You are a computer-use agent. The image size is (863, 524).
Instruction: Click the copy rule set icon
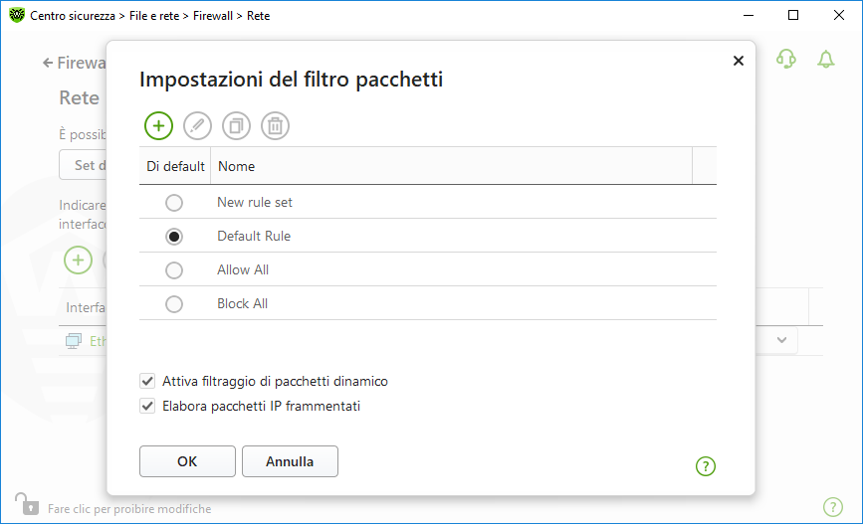(237, 125)
